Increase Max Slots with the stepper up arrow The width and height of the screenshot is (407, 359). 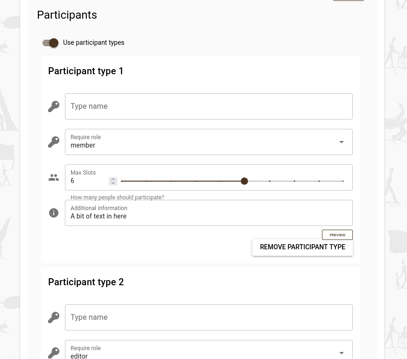tap(113, 179)
